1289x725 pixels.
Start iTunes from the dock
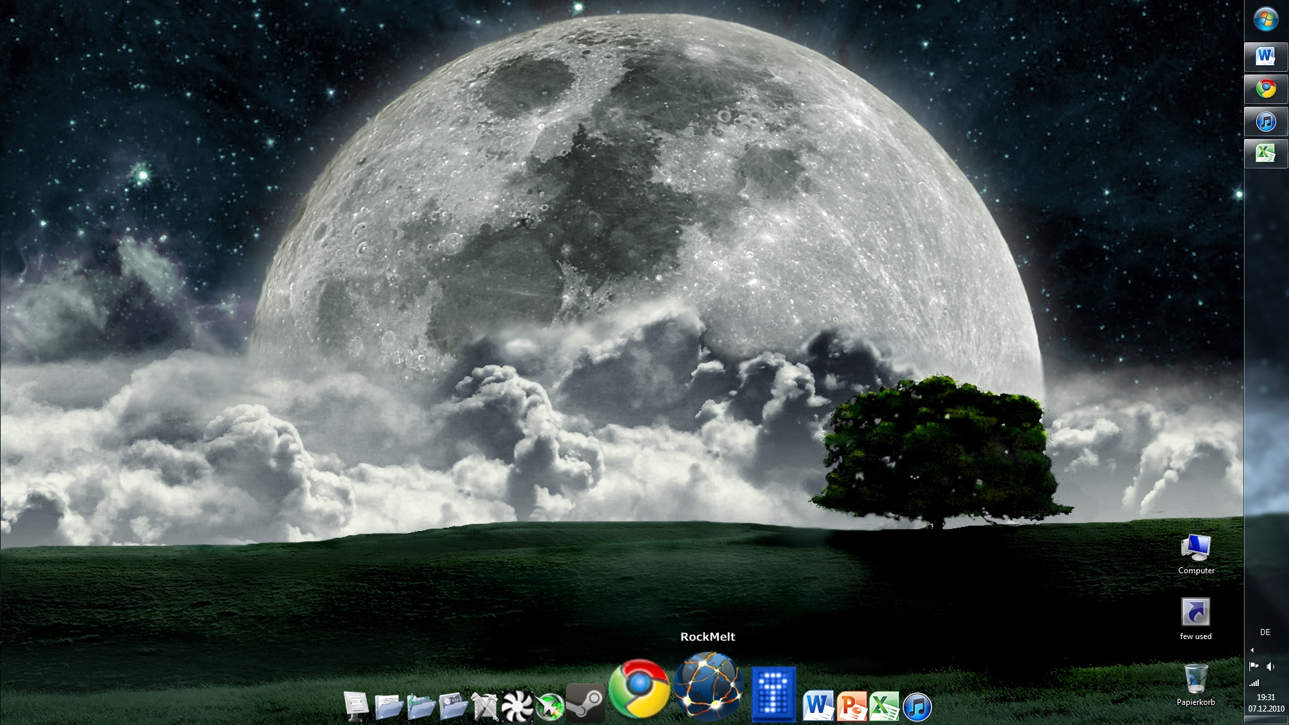(x=917, y=706)
